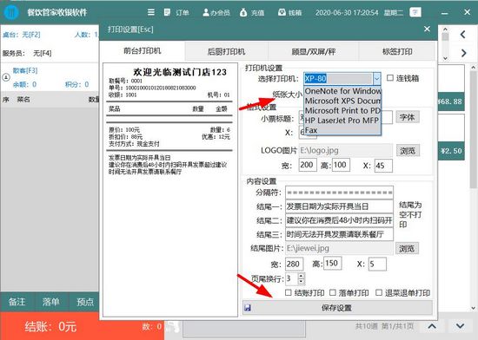478x340 pixels.
Task: Click the 结尾图片 path field
Action: click(339, 248)
